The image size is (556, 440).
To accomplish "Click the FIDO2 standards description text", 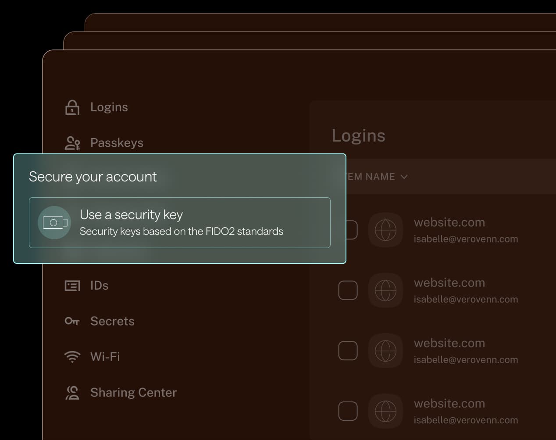I will pyautogui.click(x=182, y=231).
